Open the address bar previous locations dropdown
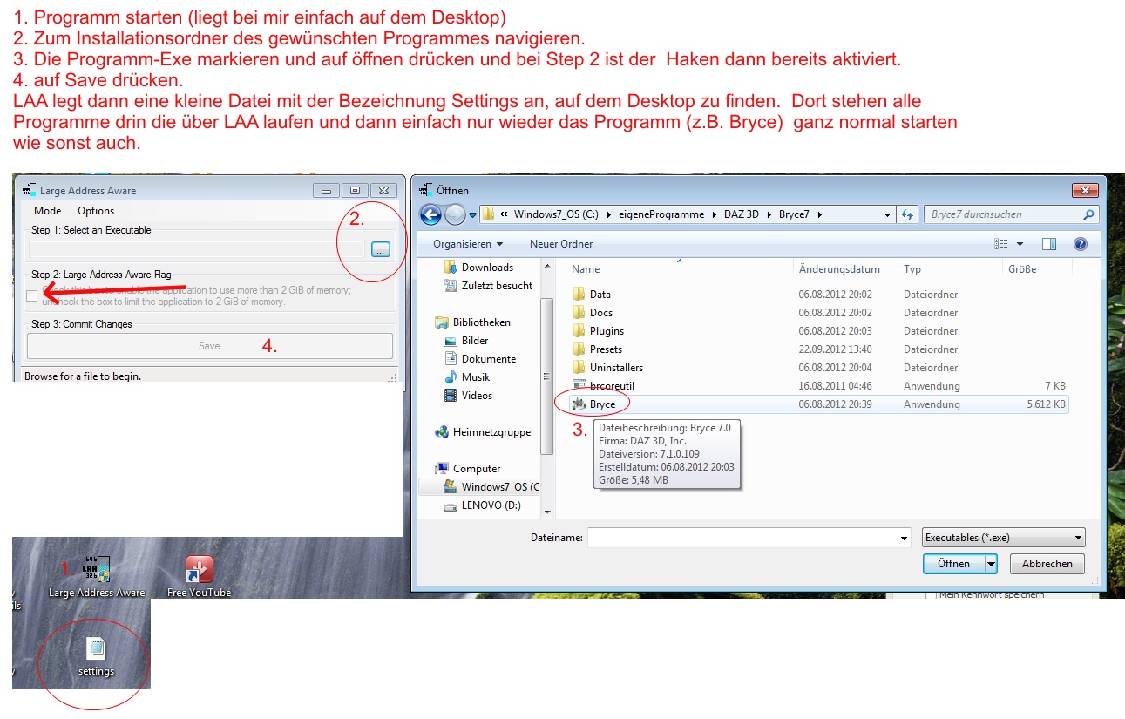 887,214
